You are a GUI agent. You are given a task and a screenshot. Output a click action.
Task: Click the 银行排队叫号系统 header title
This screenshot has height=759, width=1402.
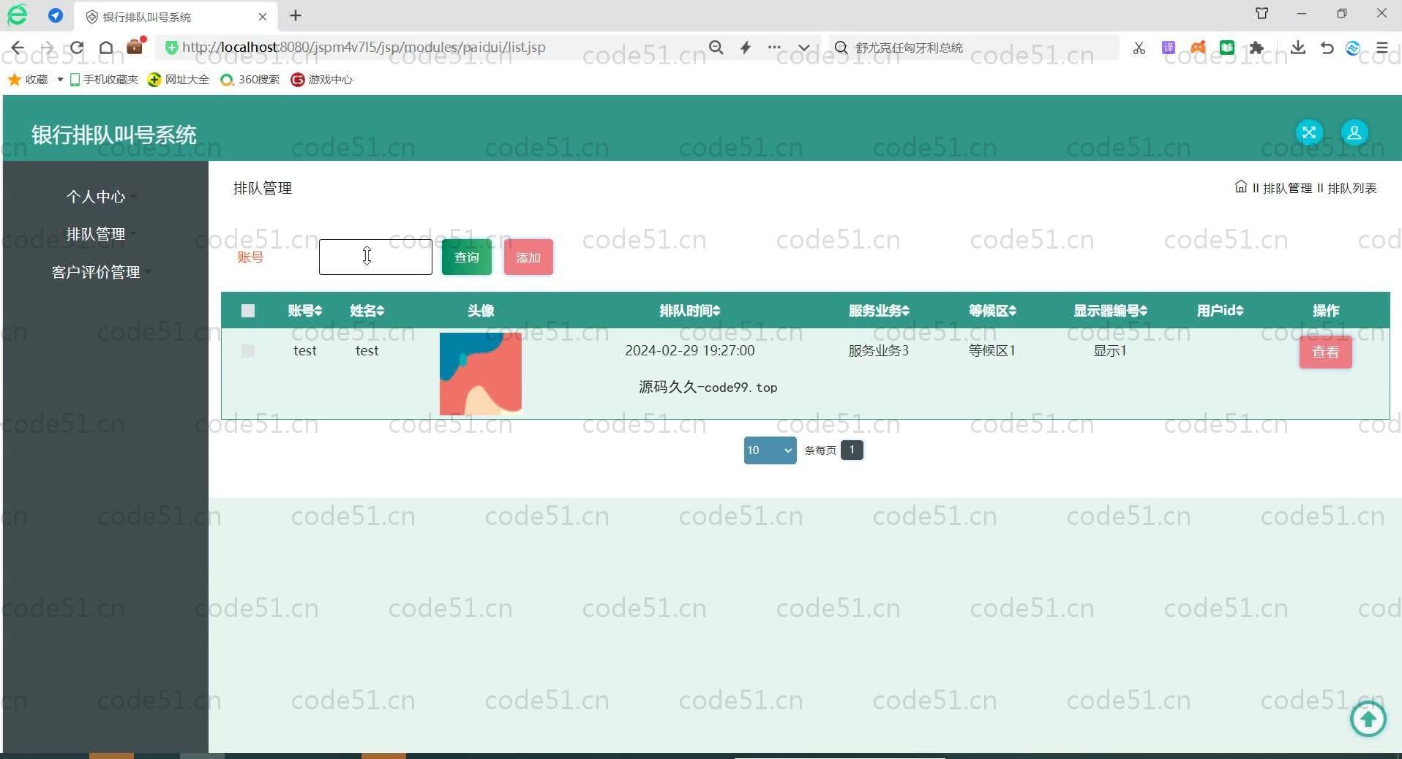114,135
